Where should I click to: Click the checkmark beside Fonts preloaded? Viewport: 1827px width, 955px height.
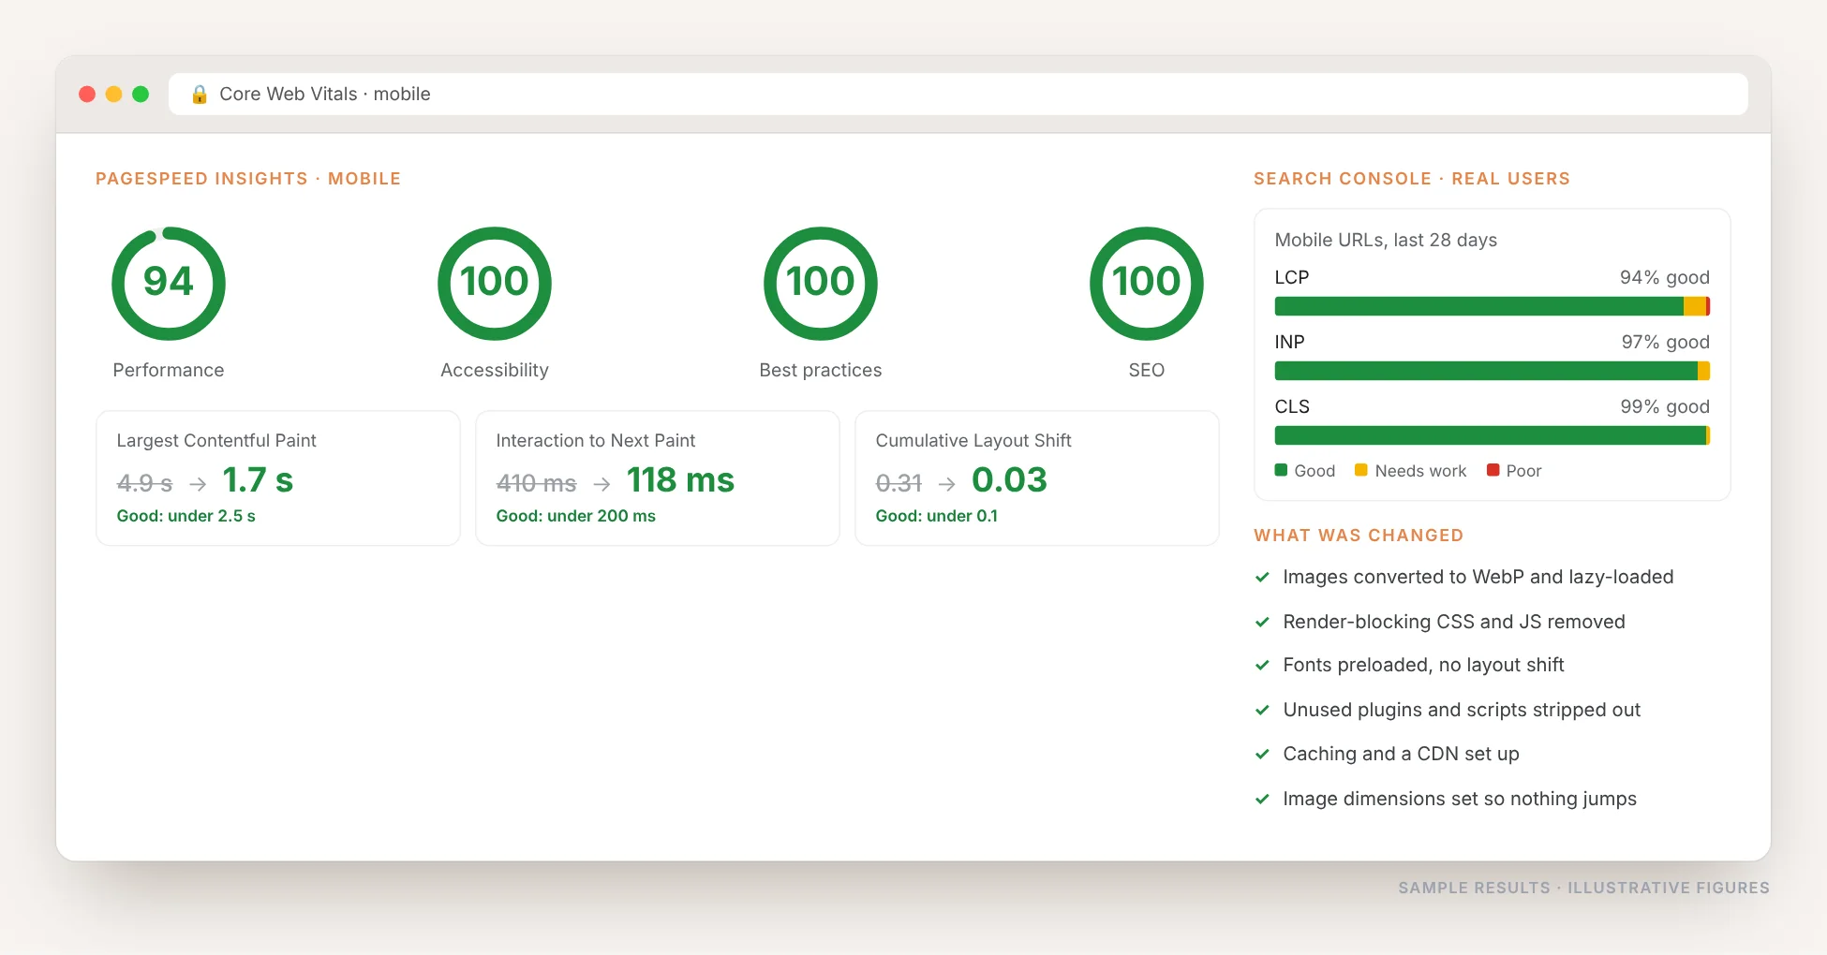click(x=1262, y=666)
